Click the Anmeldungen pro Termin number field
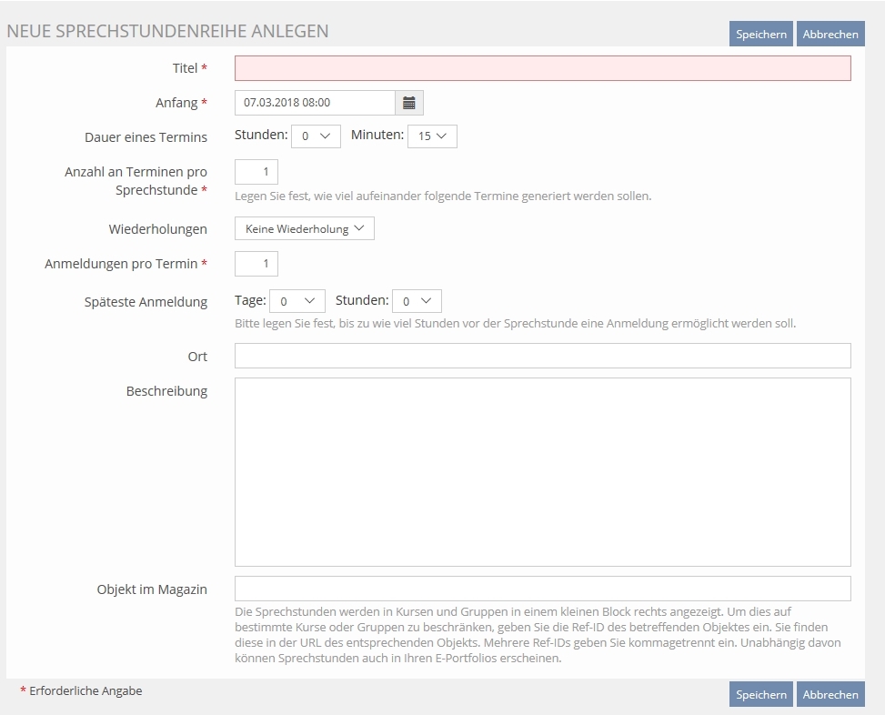 (x=256, y=264)
